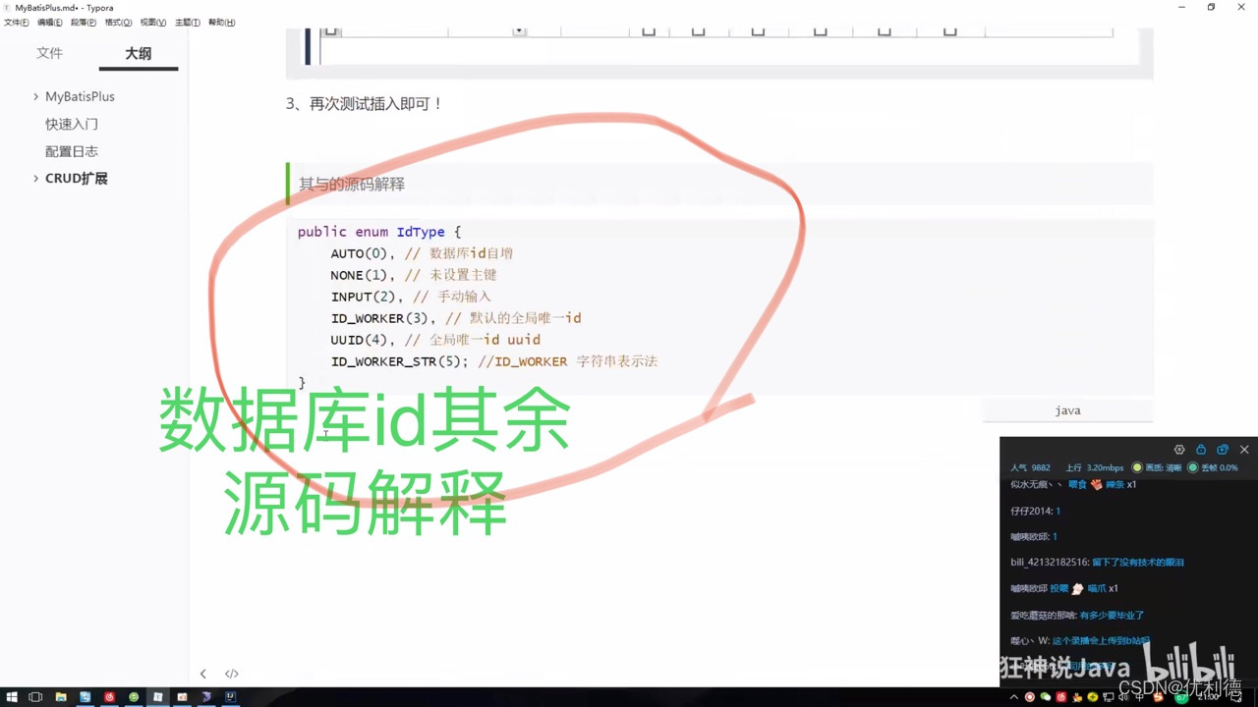Image resolution: width=1258 pixels, height=707 pixels.
Task: Open the Windows Start menu
Action: click(12, 697)
